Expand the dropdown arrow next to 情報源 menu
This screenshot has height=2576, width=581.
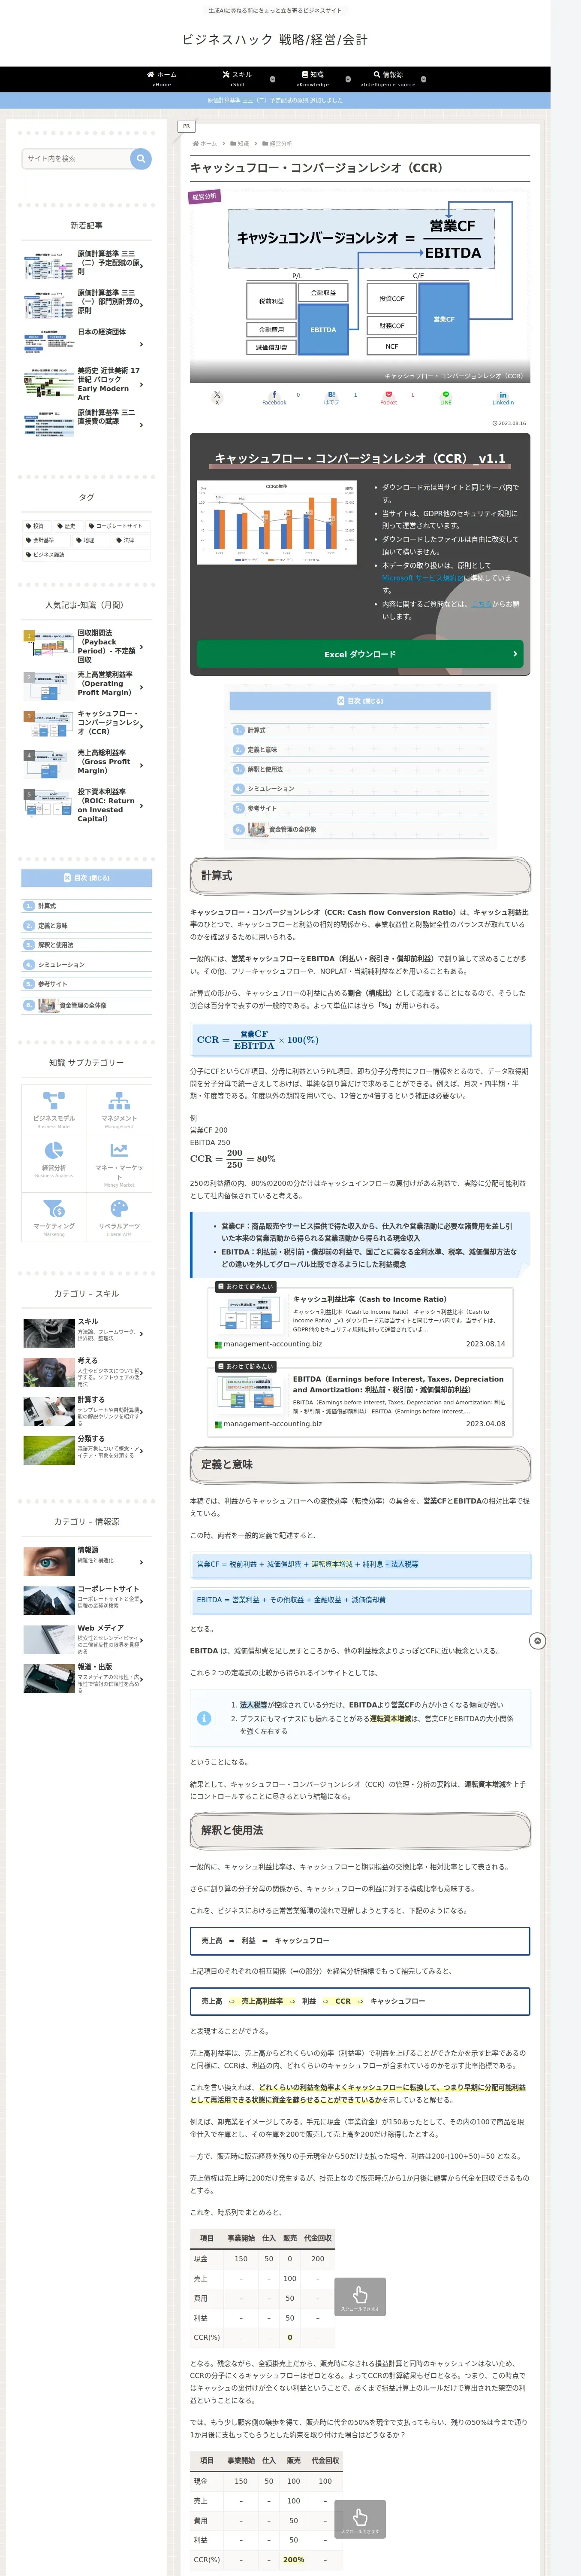tap(423, 79)
